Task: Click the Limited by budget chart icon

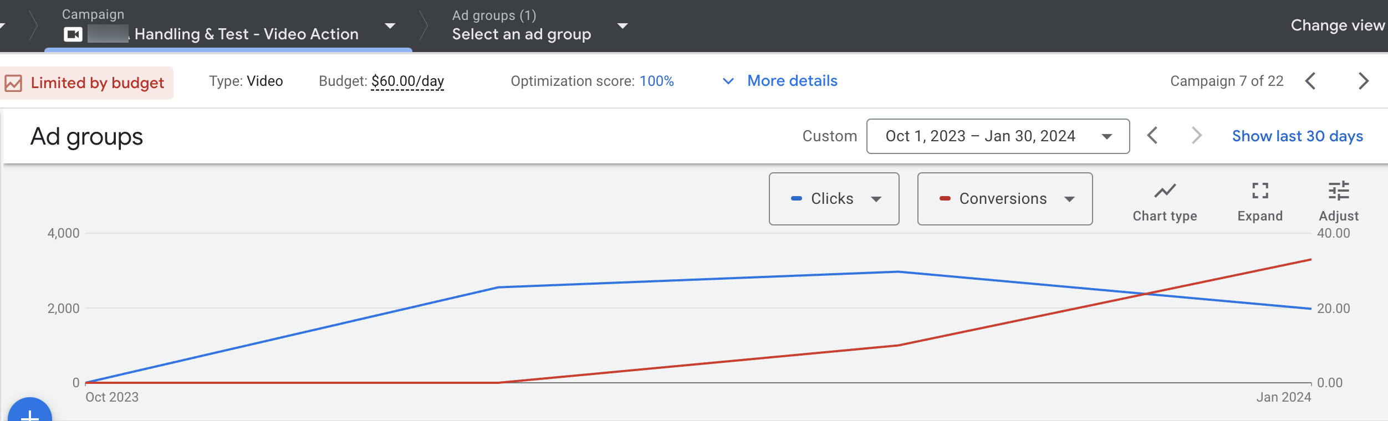Action: coord(14,83)
